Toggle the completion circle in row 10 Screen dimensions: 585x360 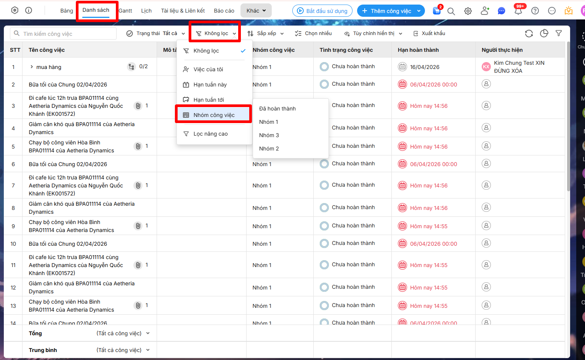[324, 243]
